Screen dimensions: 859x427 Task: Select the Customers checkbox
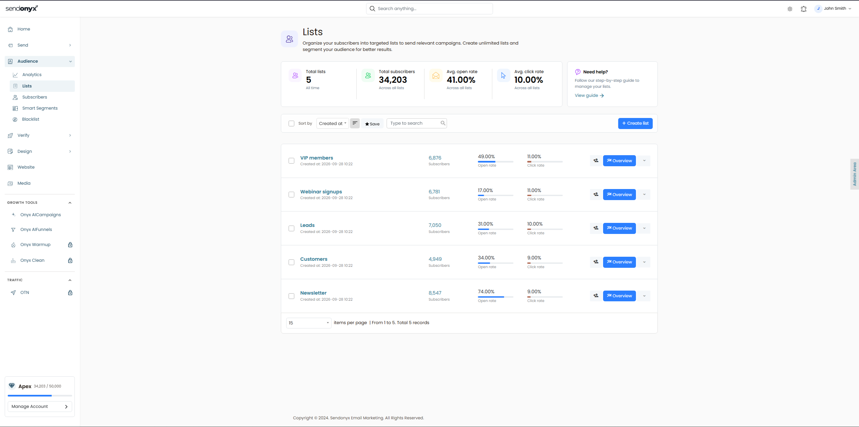pyautogui.click(x=291, y=262)
